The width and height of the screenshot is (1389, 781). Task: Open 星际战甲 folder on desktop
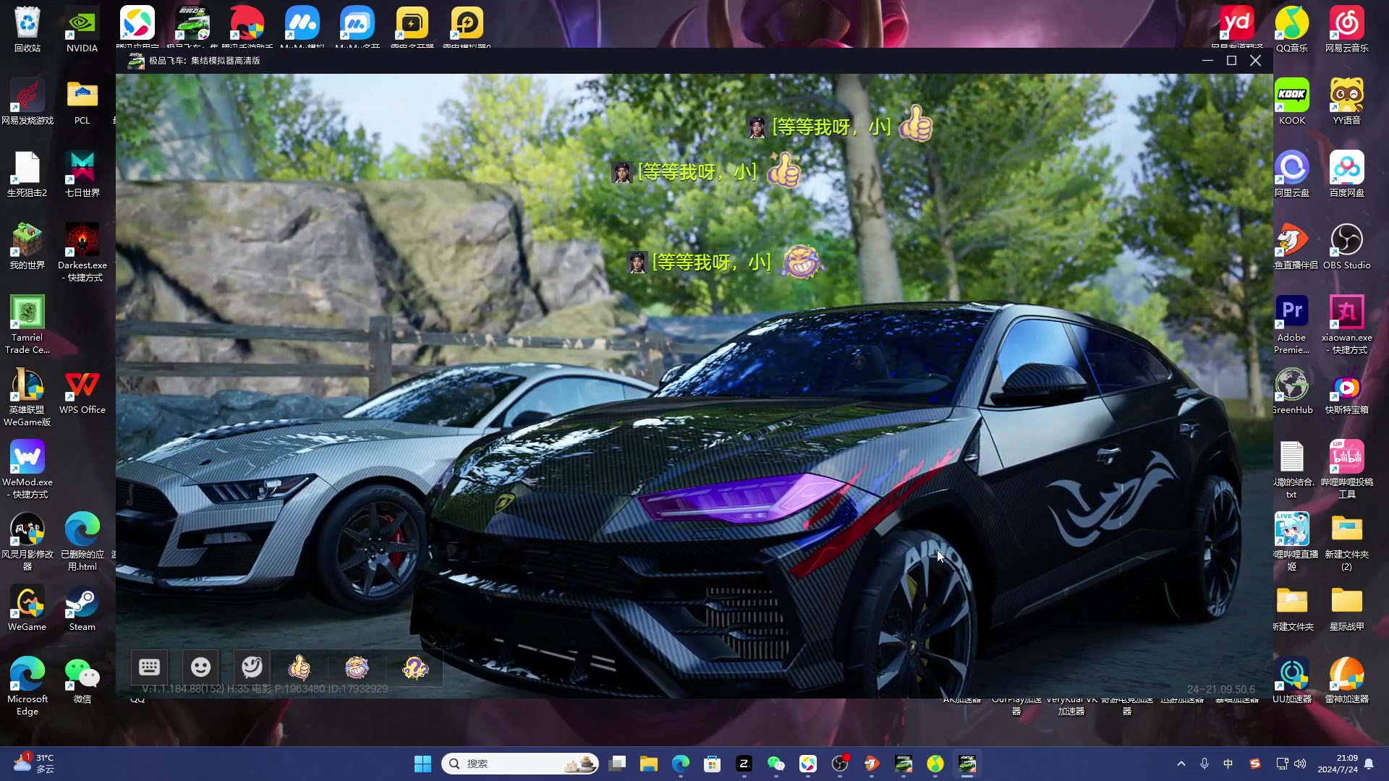point(1347,608)
